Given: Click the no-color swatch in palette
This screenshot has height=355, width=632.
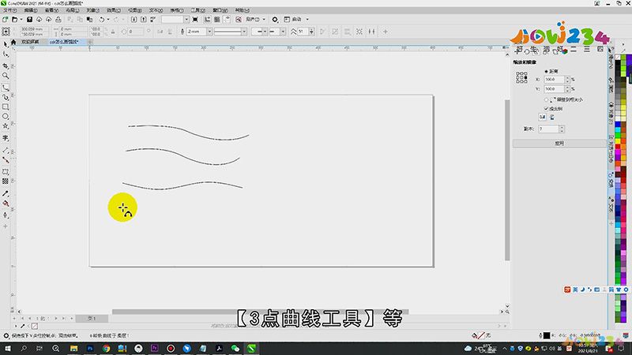Looking at the screenshot, I should tap(618, 57).
